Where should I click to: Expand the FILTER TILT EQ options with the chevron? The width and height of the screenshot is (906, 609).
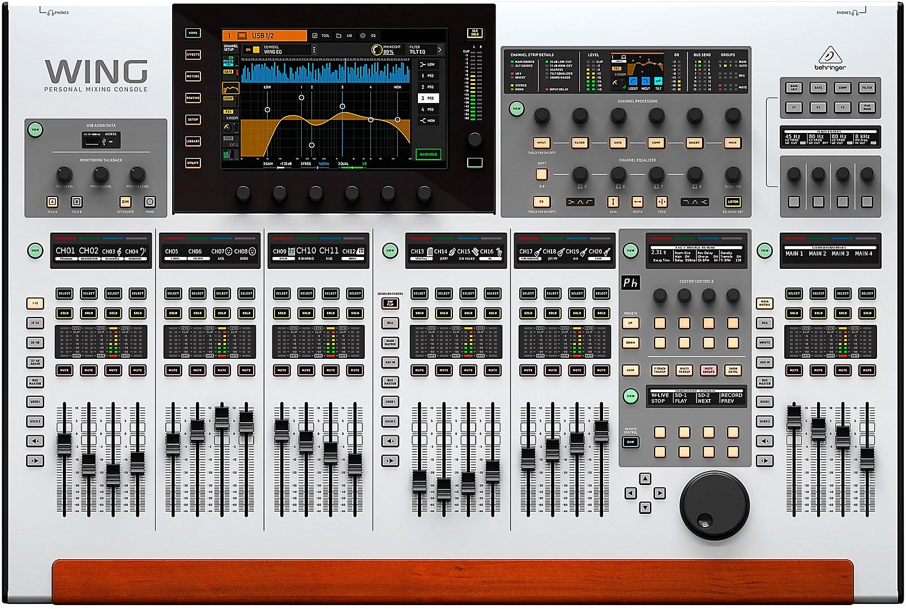439,50
